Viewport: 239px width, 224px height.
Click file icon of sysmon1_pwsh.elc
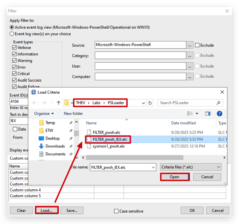click(x=89, y=146)
